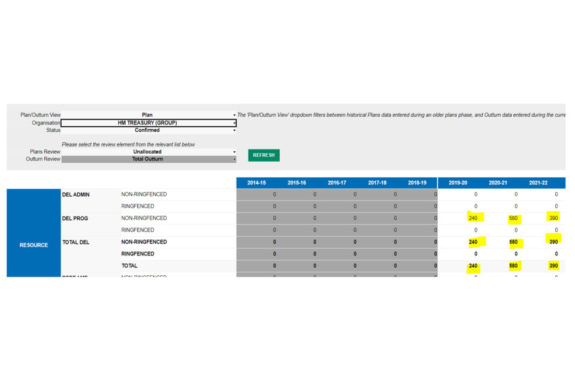This screenshot has height=383, width=575.
Task: Click the 2021-22 column header
Action: click(x=538, y=183)
